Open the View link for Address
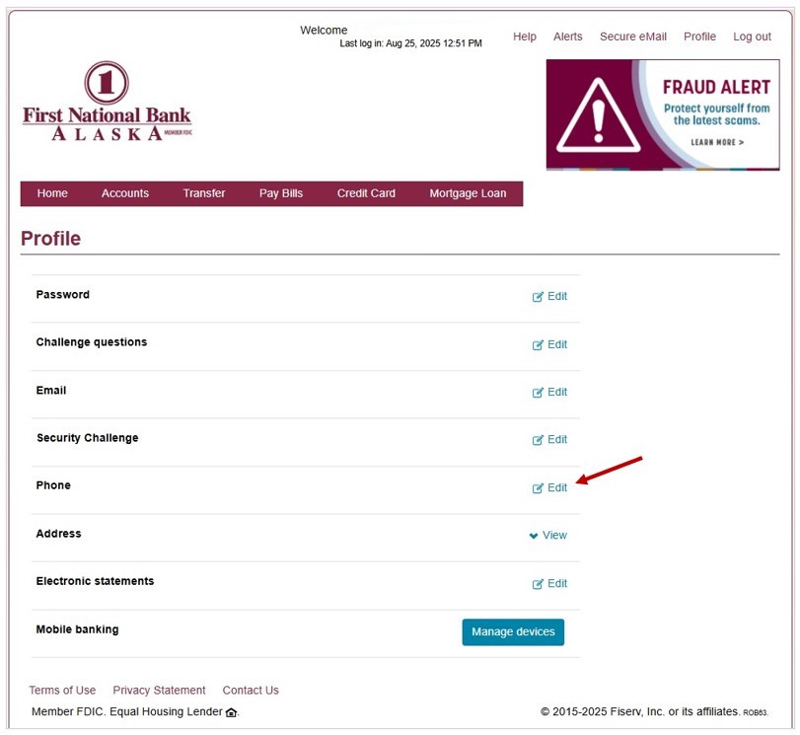 (x=554, y=535)
